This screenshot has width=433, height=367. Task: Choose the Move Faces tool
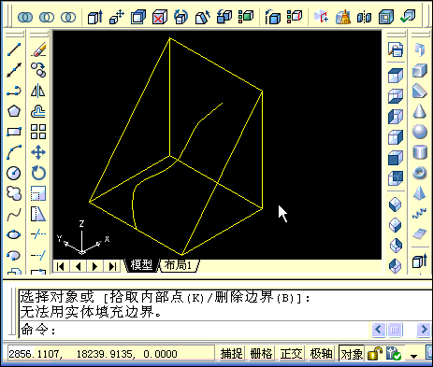click(117, 17)
